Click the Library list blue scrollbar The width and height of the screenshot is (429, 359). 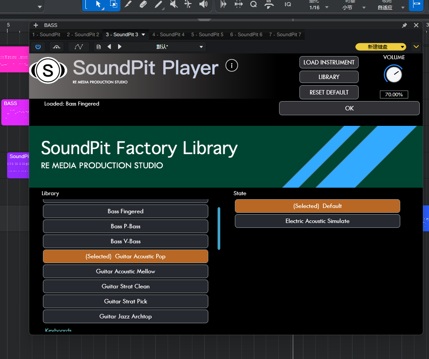(219, 228)
